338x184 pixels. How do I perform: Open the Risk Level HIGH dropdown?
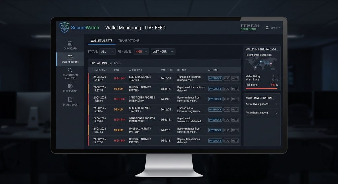tap(141, 52)
